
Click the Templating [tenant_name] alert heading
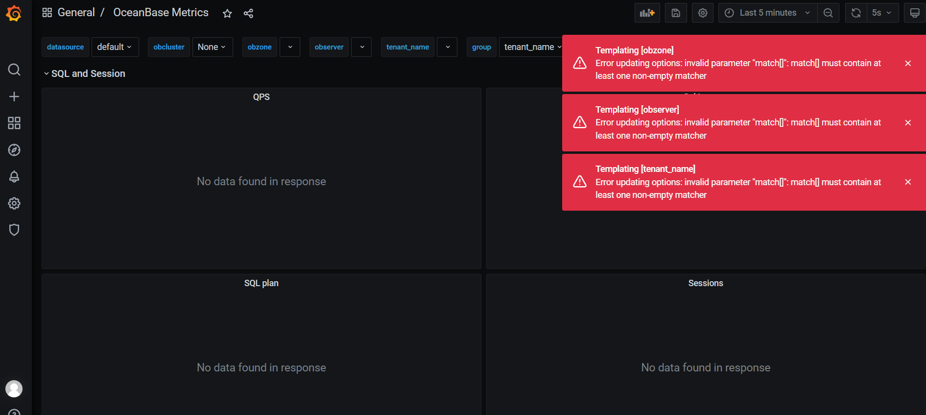645,169
